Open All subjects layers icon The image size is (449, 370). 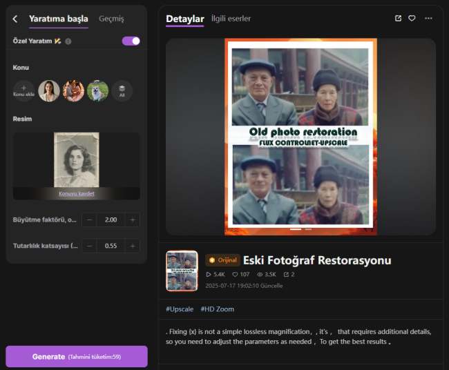pos(122,91)
